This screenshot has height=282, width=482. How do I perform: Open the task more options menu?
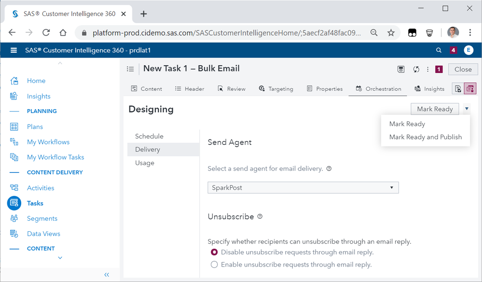click(427, 69)
